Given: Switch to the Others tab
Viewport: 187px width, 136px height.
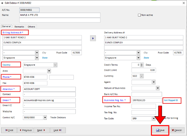Looking at the screenshot, I should point(31,27).
